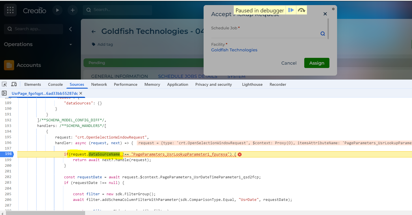Click the Schedule Job input field
Screen dimensions: 412x215
265,34
